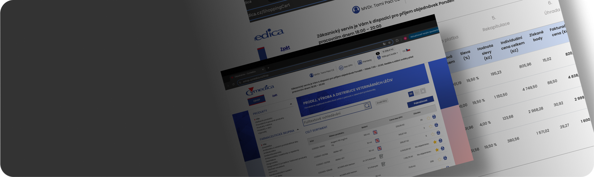Click the Nákupní košík basket icon

click(378, 57)
